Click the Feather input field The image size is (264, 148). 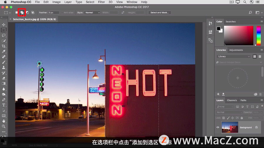(x=54, y=13)
